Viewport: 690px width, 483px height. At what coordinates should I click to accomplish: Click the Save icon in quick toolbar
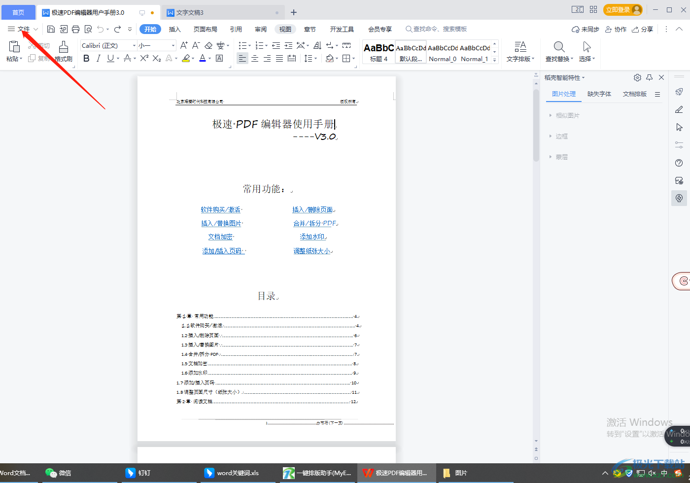coord(51,29)
